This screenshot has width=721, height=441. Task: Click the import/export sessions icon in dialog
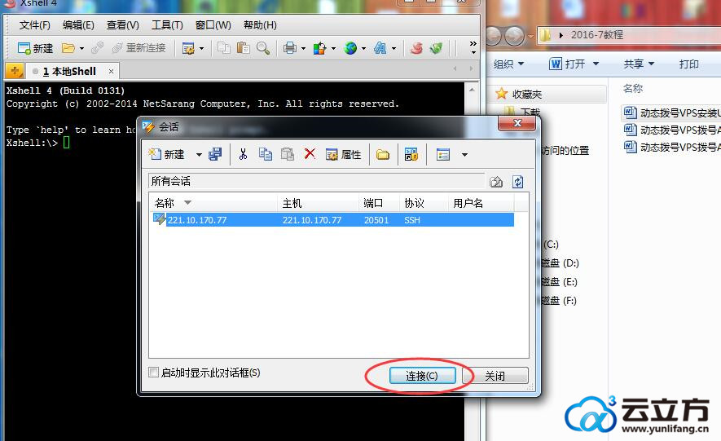coord(411,155)
